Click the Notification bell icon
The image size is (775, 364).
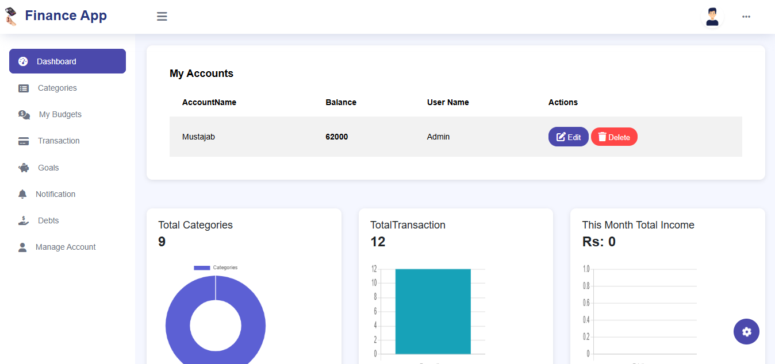coord(22,195)
